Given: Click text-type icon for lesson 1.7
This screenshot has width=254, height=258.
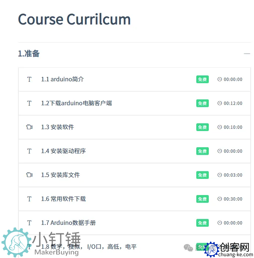Looking at the screenshot, I should click(29, 223).
